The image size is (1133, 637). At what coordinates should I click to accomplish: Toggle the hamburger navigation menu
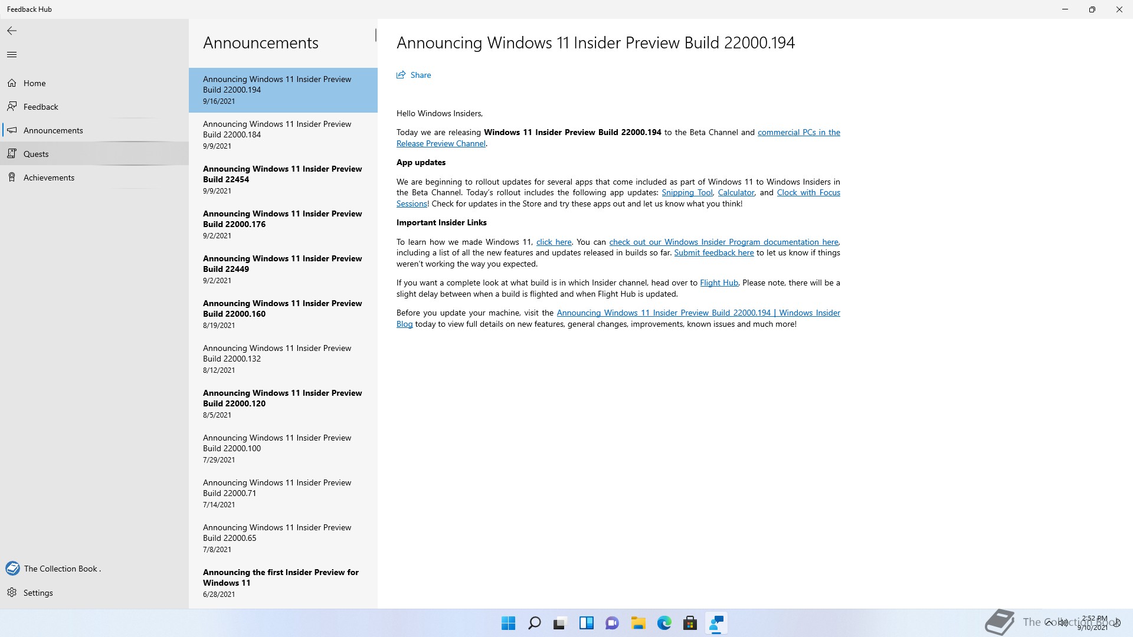coord(12,55)
